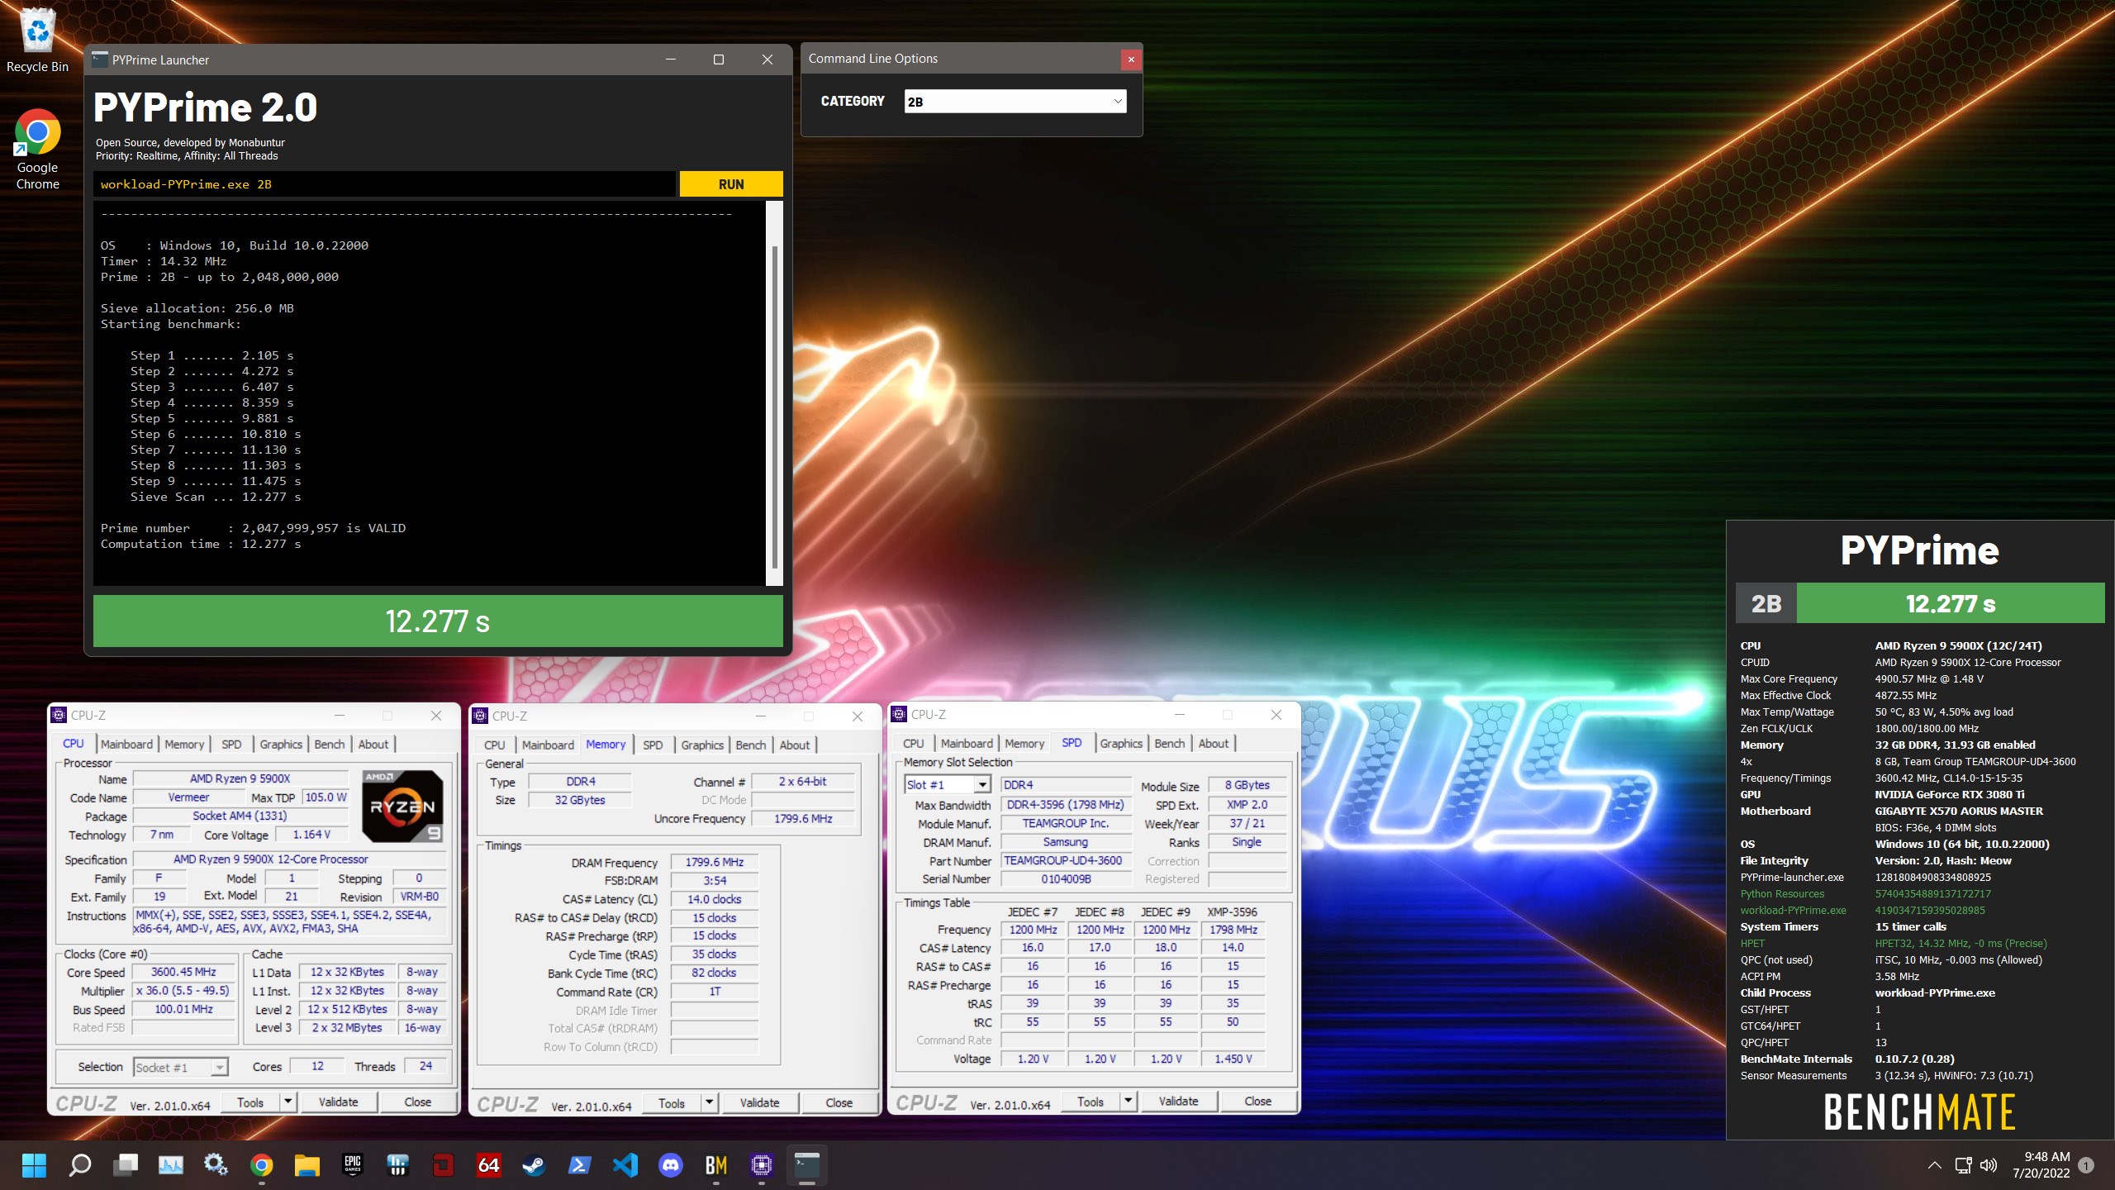Click the PYPrime console output scrollbar
The image size is (2115, 1190).
(x=774, y=407)
